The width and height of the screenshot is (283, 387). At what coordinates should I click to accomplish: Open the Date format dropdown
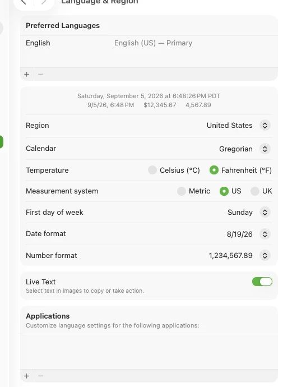point(265,234)
